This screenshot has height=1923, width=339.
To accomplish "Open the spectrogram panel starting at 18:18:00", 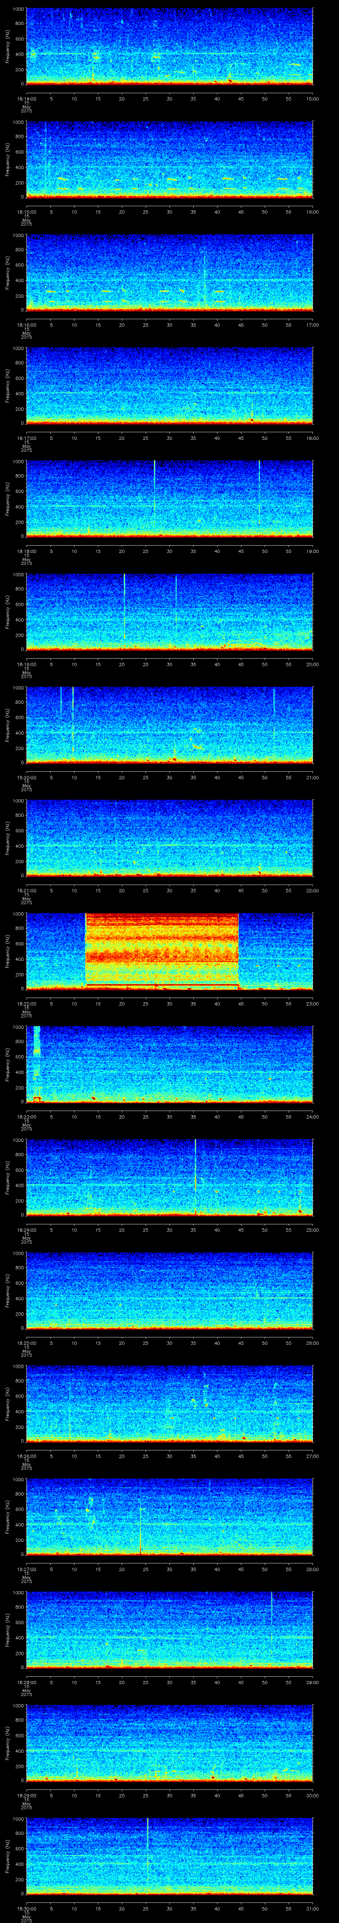I will click(170, 499).
